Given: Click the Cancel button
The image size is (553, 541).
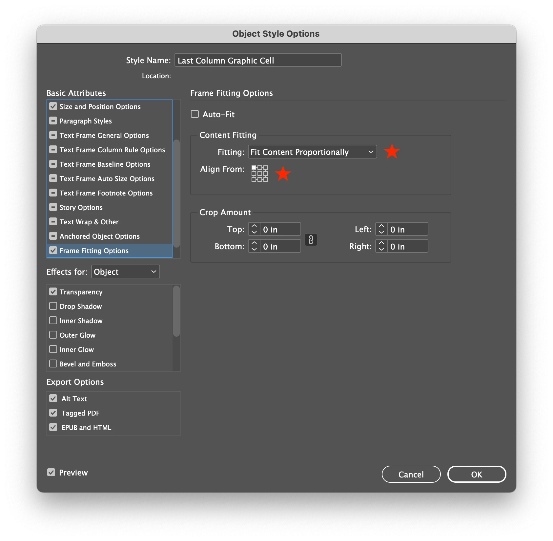Looking at the screenshot, I should 411,474.
